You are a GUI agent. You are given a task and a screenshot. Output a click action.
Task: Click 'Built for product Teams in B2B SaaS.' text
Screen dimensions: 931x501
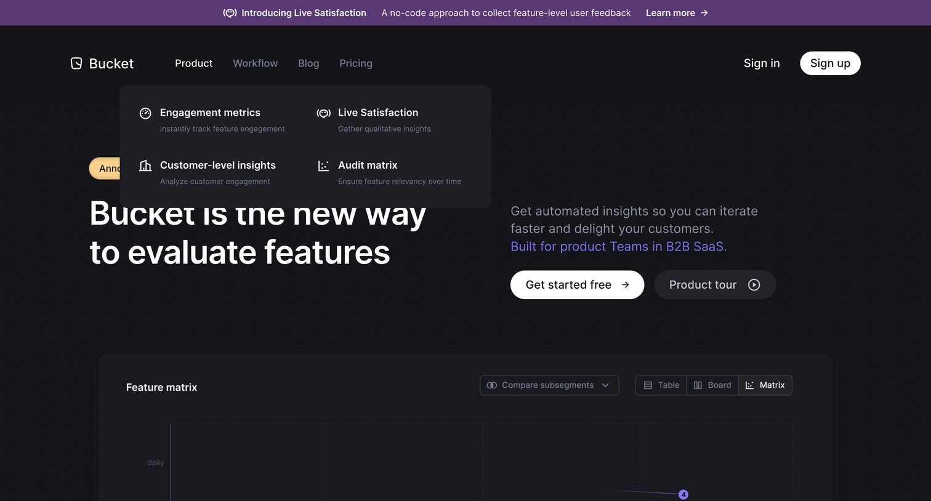(x=619, y=247)
